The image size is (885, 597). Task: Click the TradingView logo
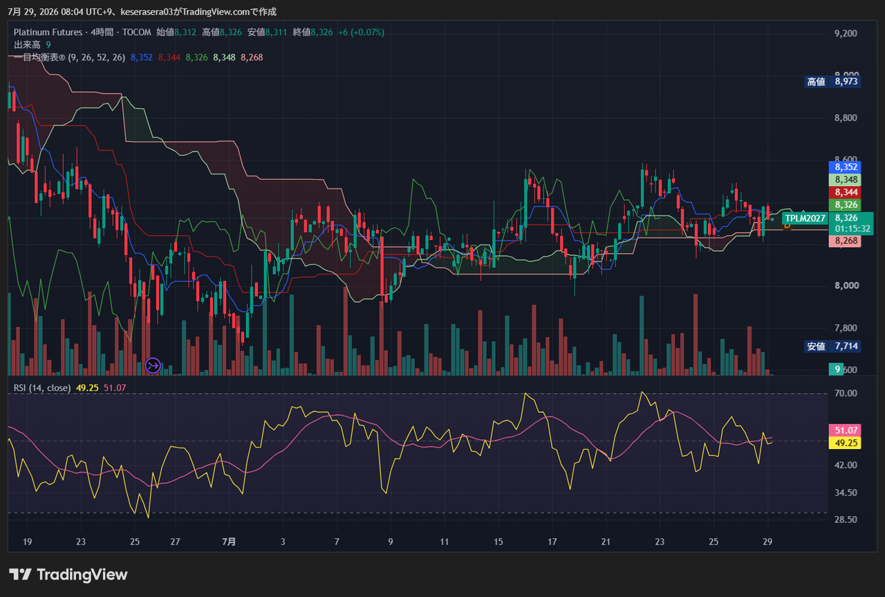click(68, 574)
